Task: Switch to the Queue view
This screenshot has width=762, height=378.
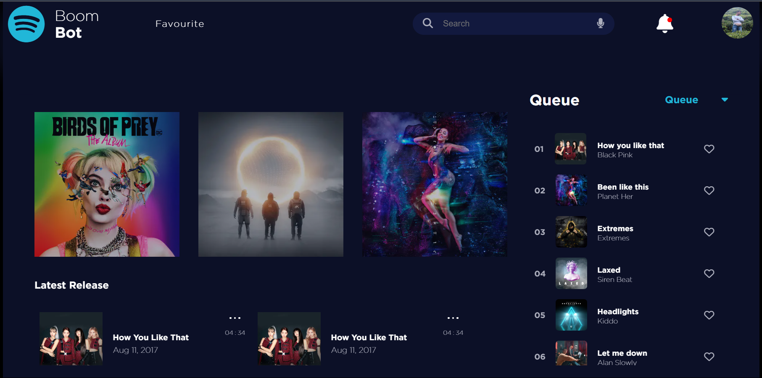Action: click(681, 100)
